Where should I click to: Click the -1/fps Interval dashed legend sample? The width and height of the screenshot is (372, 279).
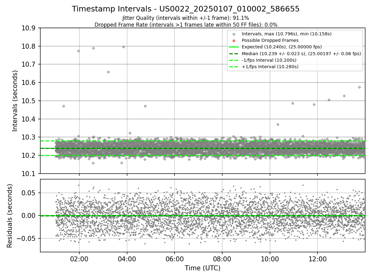click(234, 60)
